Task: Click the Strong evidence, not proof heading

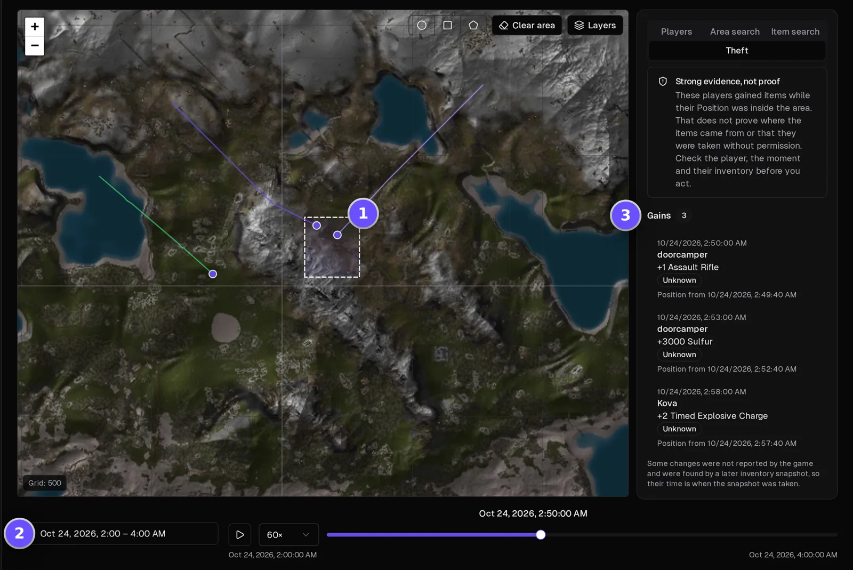Action: click(x=727, y=81)
